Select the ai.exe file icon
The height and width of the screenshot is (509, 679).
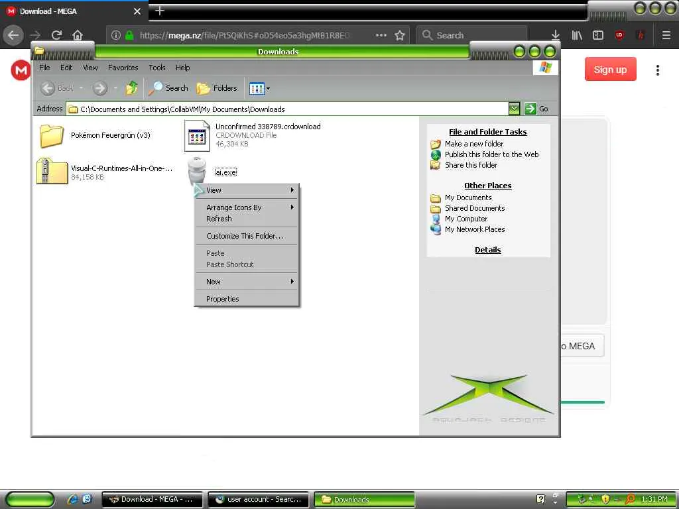(197, 171)
